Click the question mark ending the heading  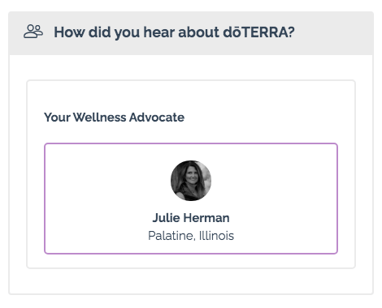tap(291, 32)
